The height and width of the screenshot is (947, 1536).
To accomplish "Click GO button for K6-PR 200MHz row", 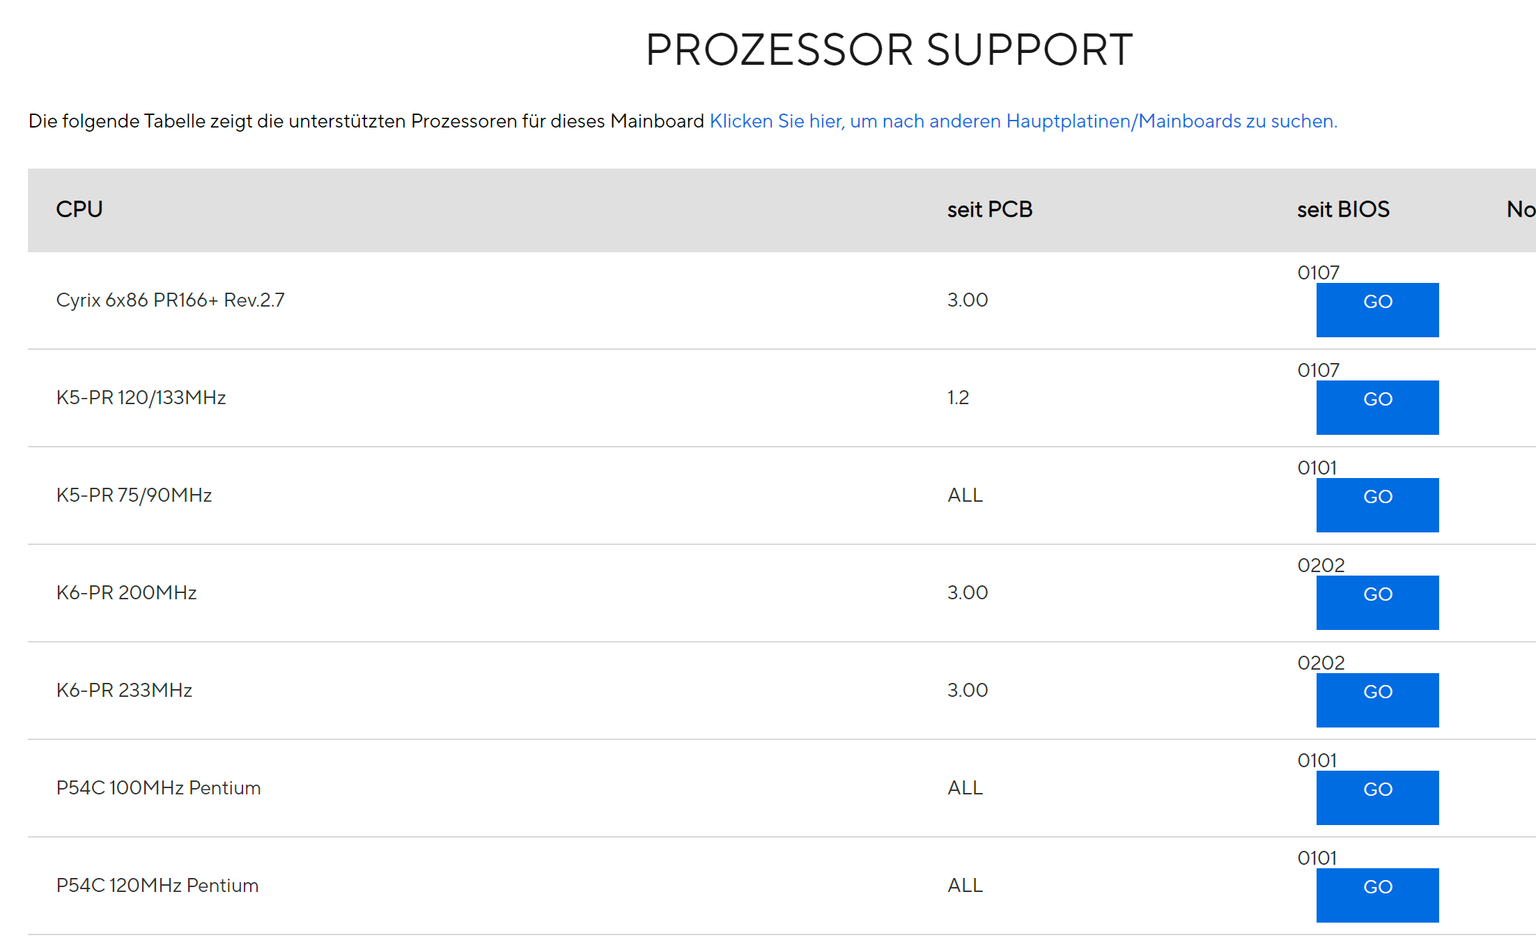I will point(1377,602).
